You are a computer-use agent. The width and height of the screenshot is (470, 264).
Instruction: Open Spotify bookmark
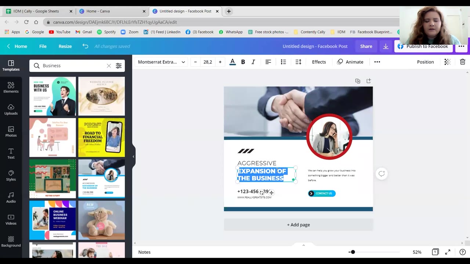106,32
